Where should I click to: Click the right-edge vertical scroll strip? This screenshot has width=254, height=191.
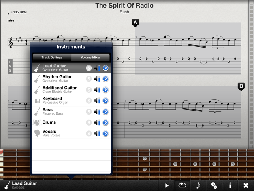251,75
